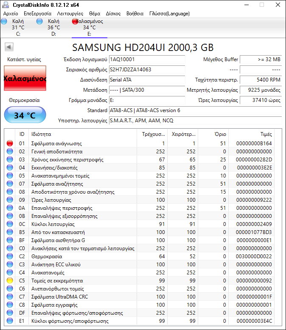
Task: Click the status icon for Σφάλματα UltraDMA CRC
Action: 10,296
